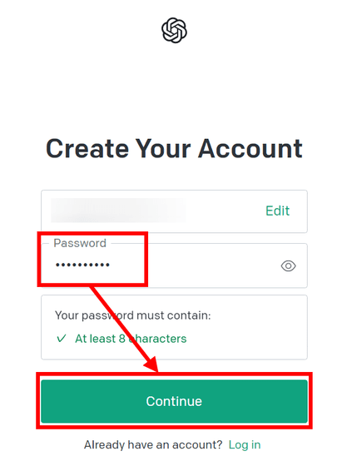Click the masked password dots
362x466 pixels.
(x=82, y=265)
